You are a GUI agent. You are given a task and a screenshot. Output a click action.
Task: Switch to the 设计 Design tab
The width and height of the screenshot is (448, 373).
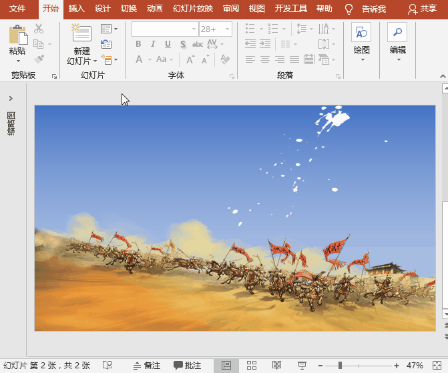click(x=103, y=9)
